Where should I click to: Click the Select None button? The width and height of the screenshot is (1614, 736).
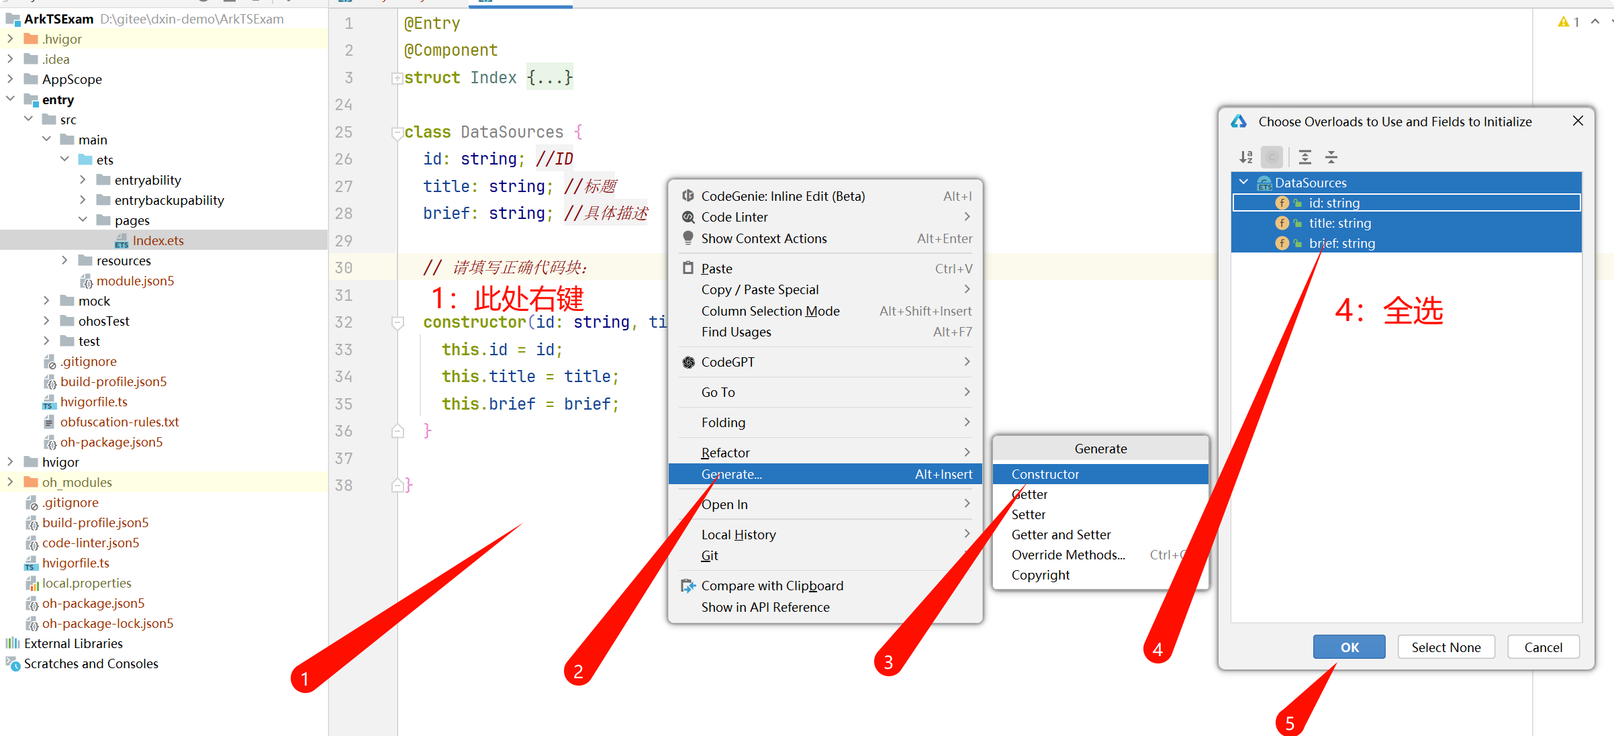pos(1445,647)
